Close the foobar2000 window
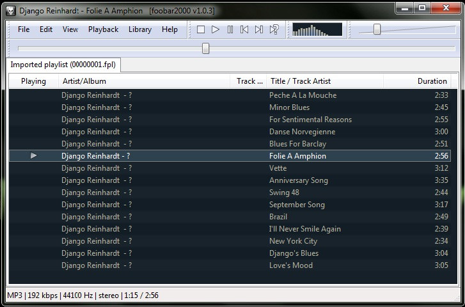This screenshot has height=307, width=465. (x=446, y=8)
